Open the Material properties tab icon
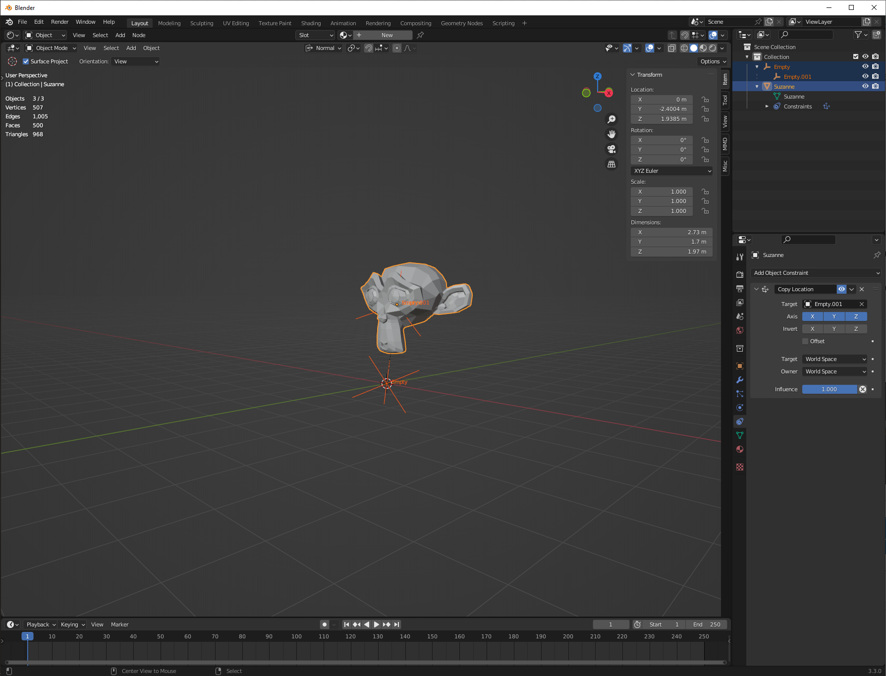 (740, 449)
